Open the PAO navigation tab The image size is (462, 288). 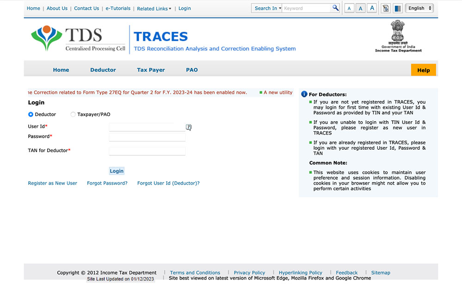tap(192, 70)
